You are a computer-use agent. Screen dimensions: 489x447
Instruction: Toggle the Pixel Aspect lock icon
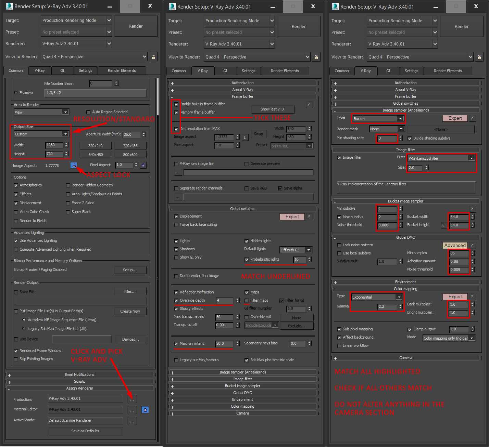pos(143,165)
